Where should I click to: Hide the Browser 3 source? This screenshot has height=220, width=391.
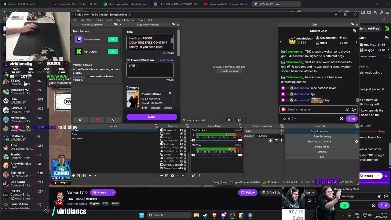pos(181,130)
